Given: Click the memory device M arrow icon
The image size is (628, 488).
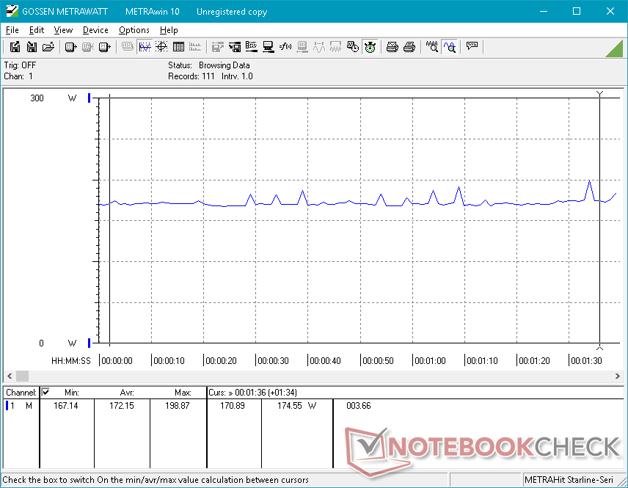Looking at the screenshot, I should (104, 47).
